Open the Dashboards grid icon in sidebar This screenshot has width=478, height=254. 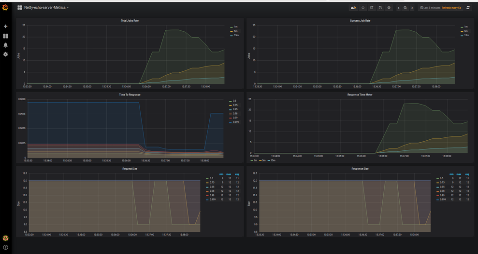[x=5, y=36]
